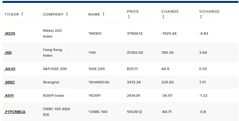Select the Nikkei 225 Index company cell
Image resolution: width=239 pixels, height=121 pixels.
(52, 33)
